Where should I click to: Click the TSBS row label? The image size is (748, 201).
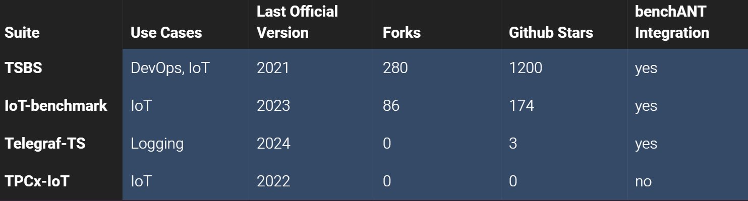point(23,68)
